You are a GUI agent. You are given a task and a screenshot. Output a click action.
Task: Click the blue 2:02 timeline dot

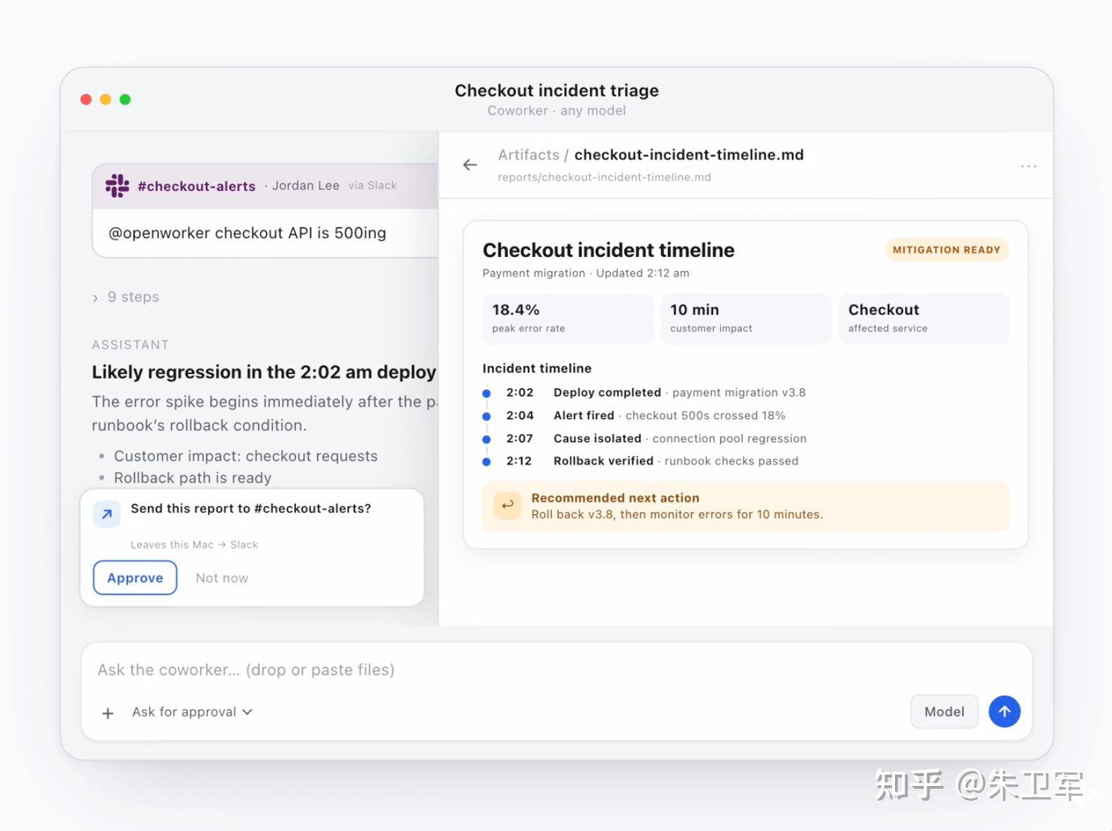[486, 393]
